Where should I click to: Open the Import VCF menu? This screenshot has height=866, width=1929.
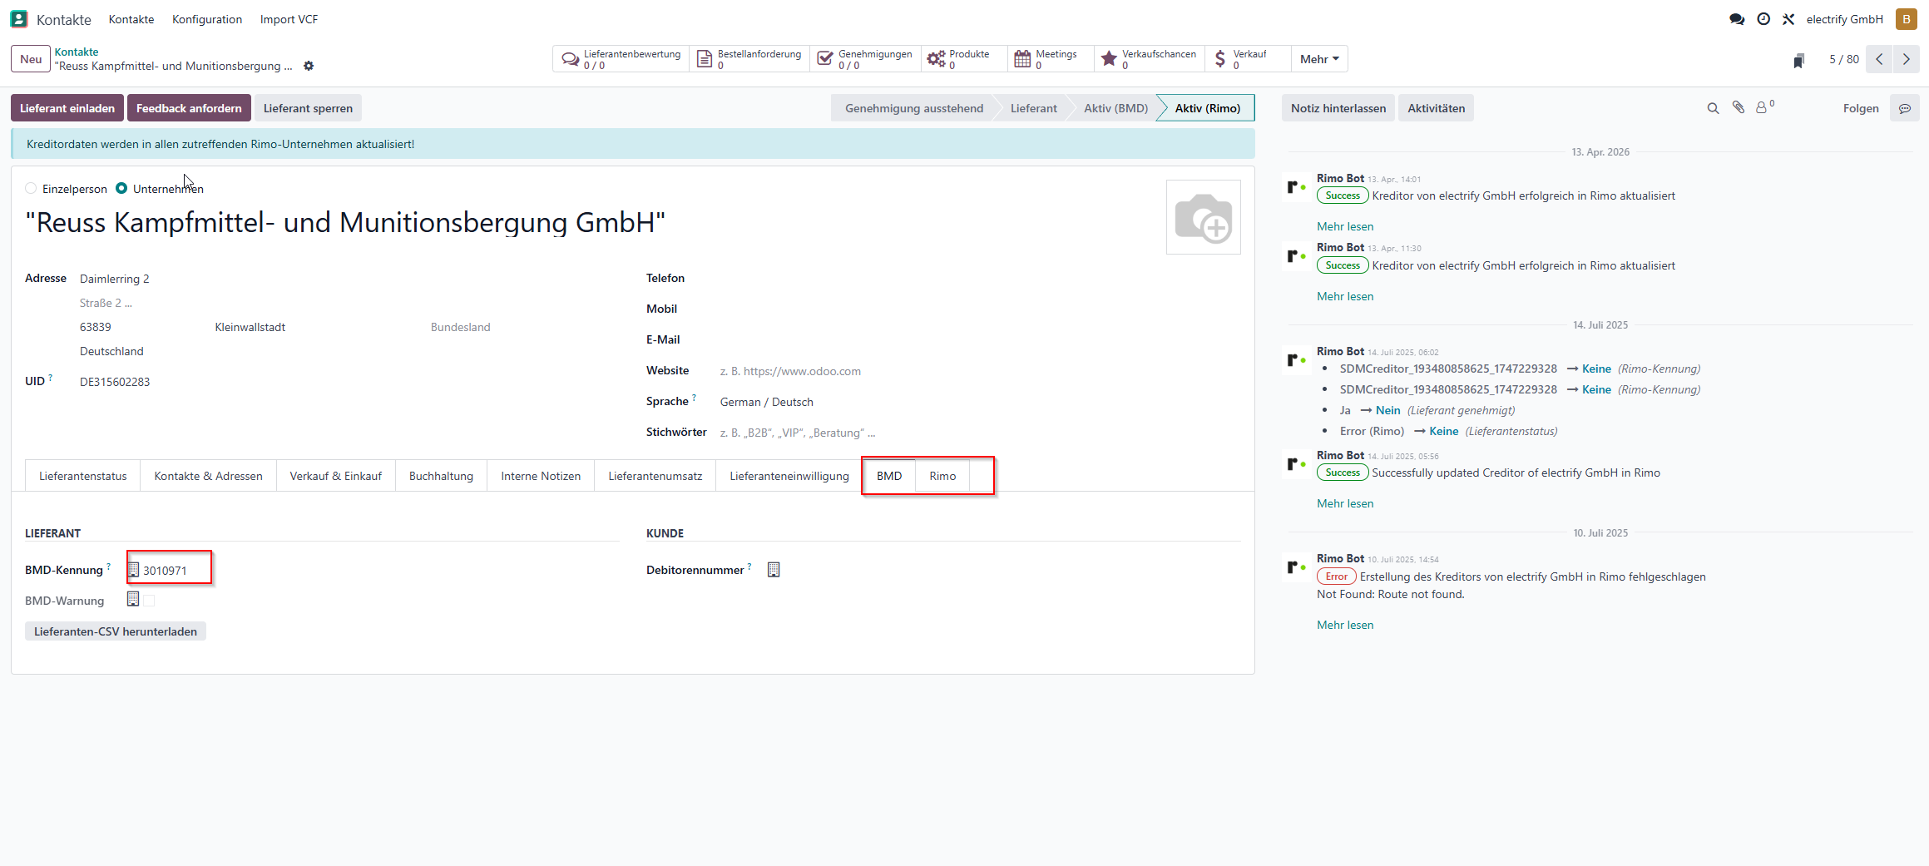[289, 19]
